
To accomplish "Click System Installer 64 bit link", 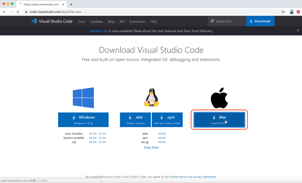I will pyautogui.click(x=93, y=138).
